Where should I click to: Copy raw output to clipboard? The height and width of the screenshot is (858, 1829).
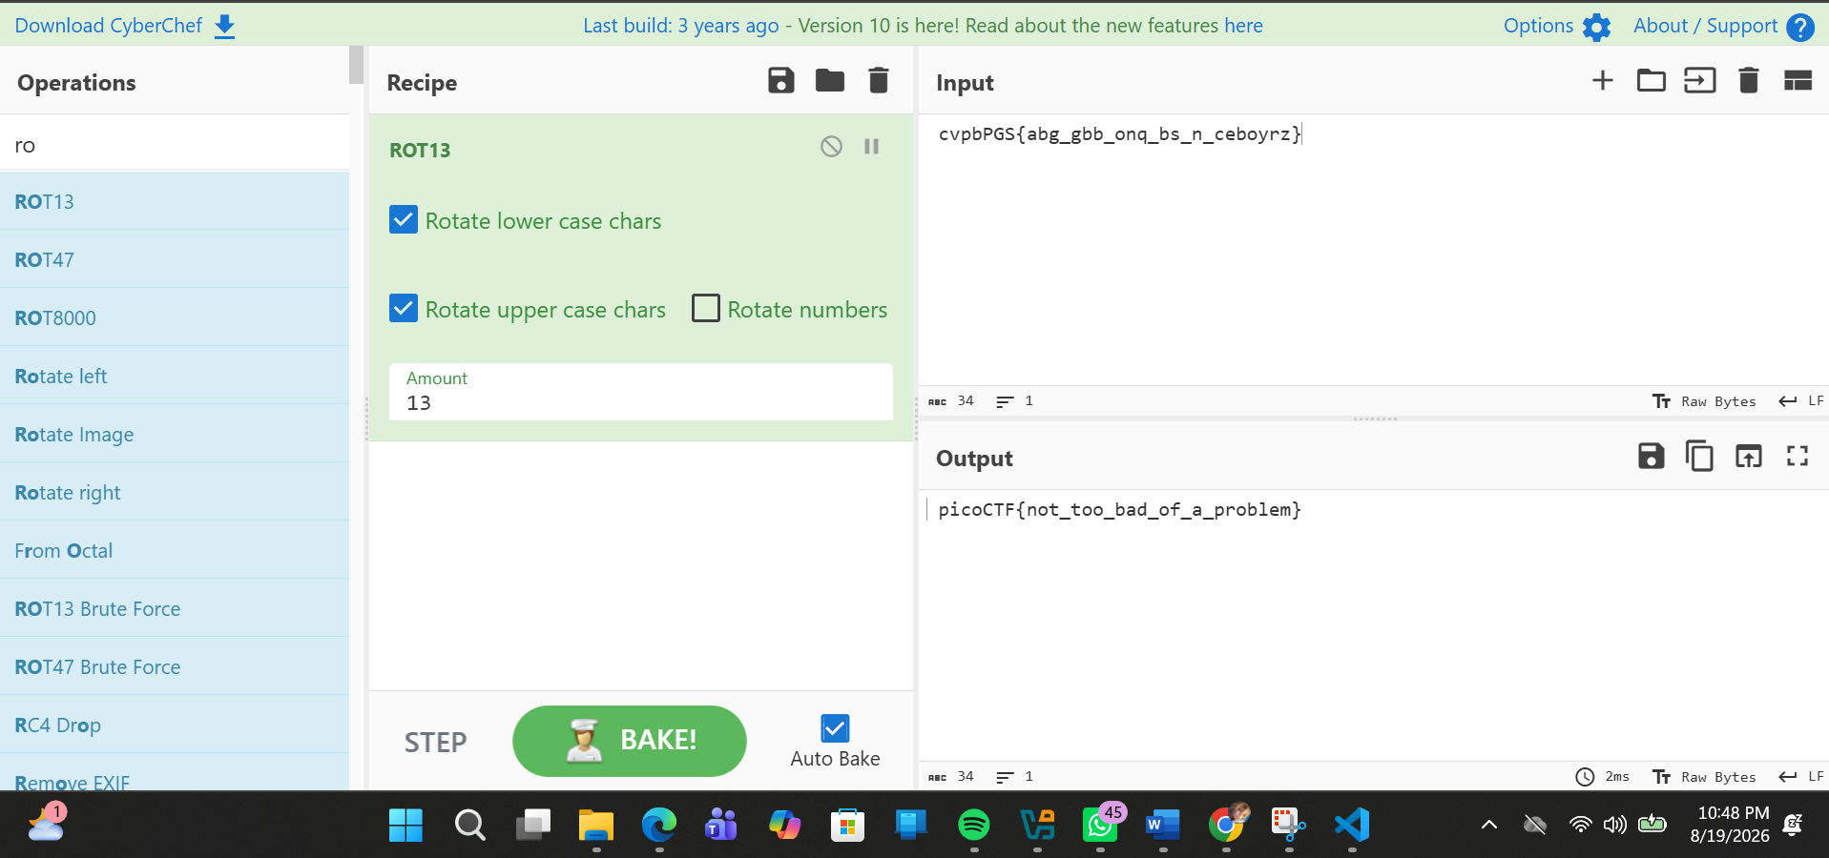pos(1699,457)
